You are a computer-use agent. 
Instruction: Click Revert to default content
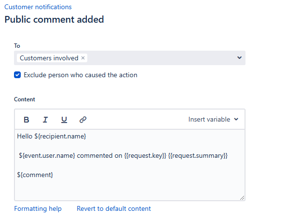[x=114, y=208]
